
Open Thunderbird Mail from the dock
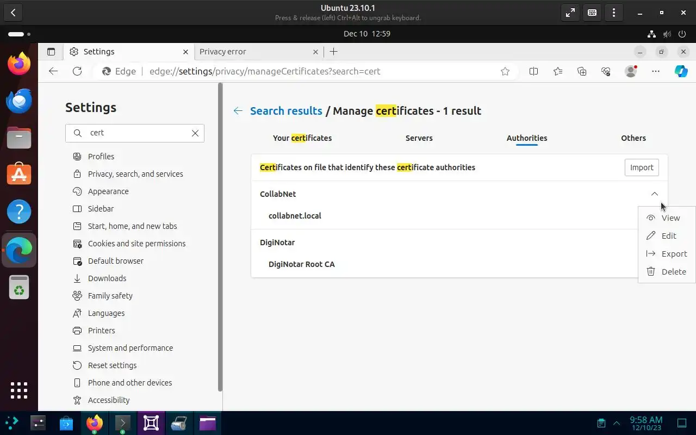click(x=19, y=101)
